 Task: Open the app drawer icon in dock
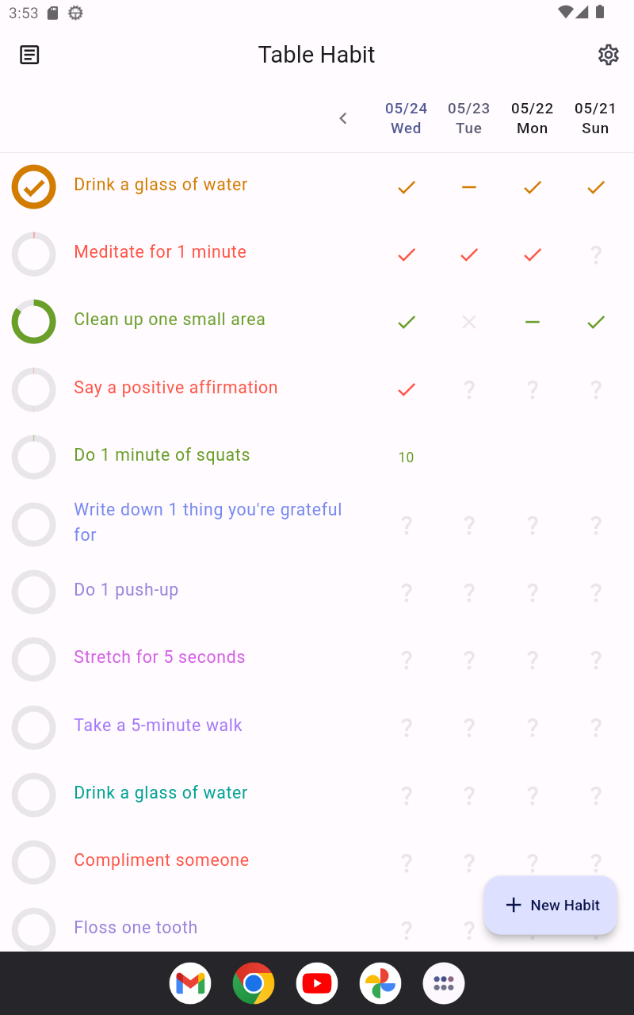coord(444,983)
